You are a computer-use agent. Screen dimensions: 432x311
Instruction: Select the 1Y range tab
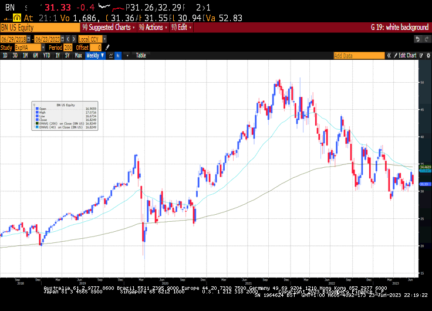[x=58, y=55]
